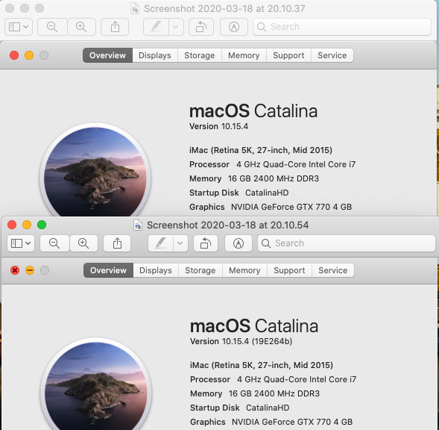The height and width of the screenshot is (430, 439).
Task: Click the Processor line in the upper screenshot
Action: [x=272, y=164]
